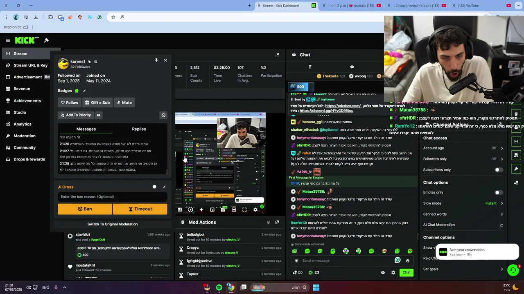Click the stats bars icon under preview
This screenshot has height=294, width=524.
[x=180, y=209]
